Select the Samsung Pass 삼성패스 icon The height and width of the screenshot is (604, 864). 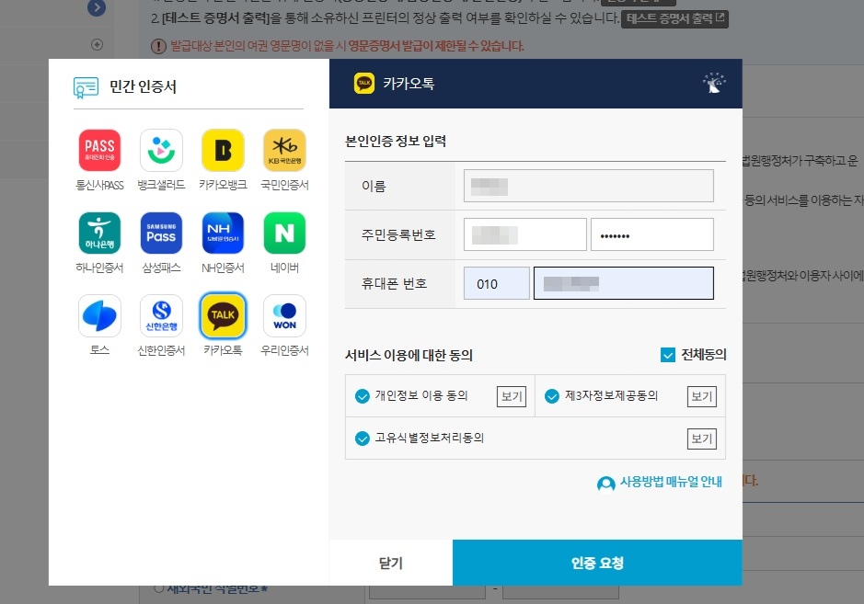[161, 233]
